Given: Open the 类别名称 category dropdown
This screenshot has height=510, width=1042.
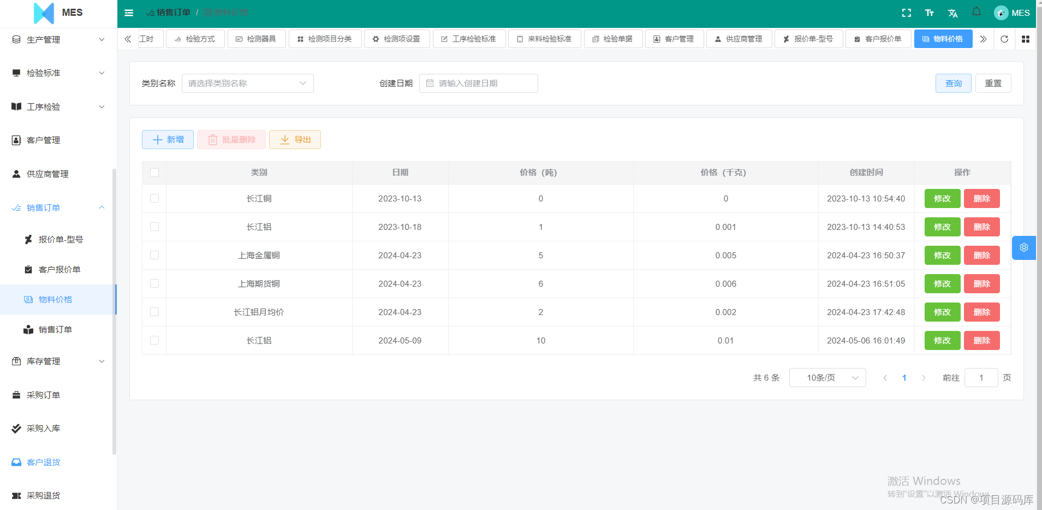Looking at the screenshot, I should pos(247,83).
